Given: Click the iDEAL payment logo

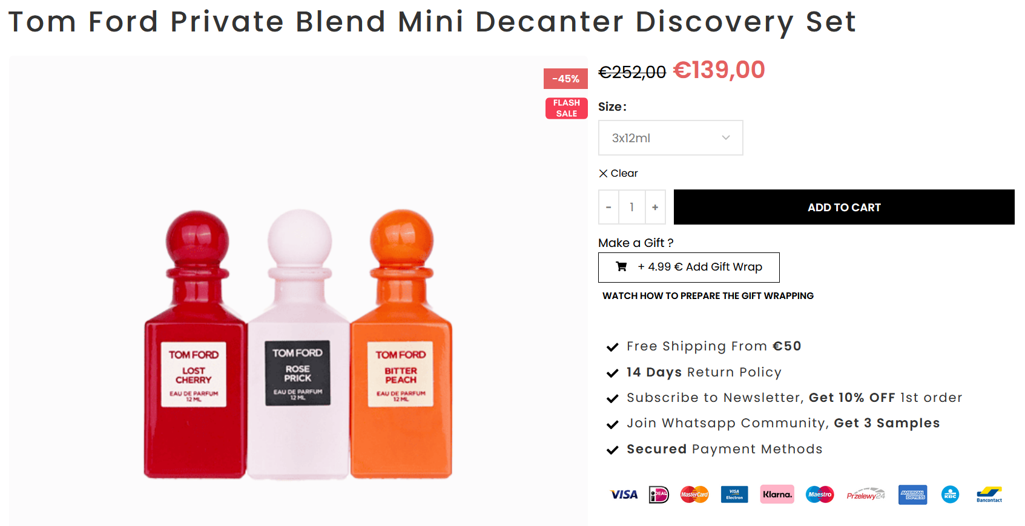Looking at the screenshot, I should 659,495.
